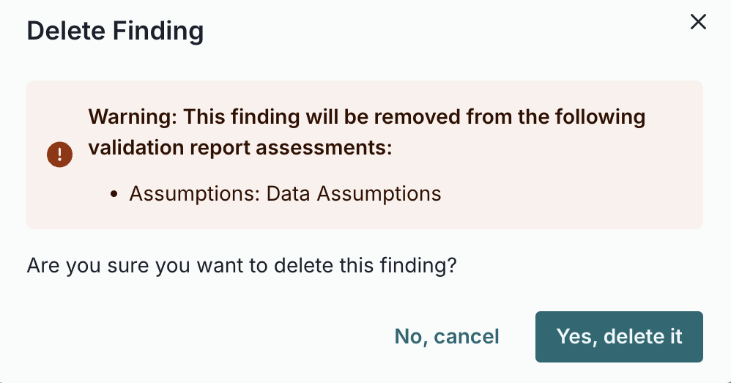Screen dimensions: 731x383
Task: Click the "Assumptions:" prefix in the bullet item
Action: [195, 194]
